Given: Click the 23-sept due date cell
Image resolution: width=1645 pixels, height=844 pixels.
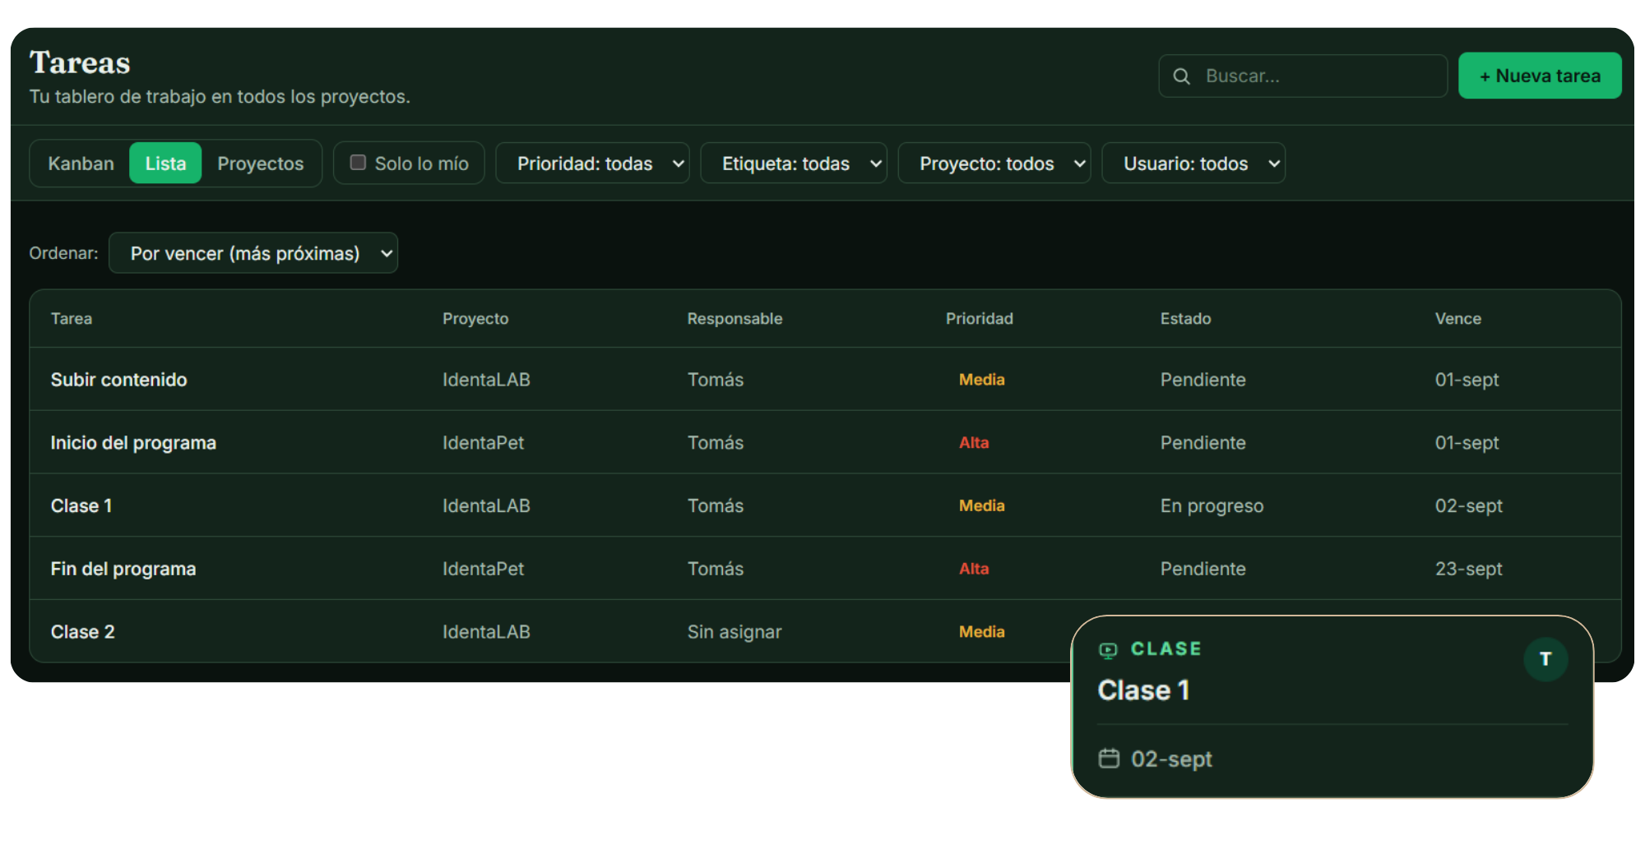Looking at the screenshot, I should (1468, 569).
